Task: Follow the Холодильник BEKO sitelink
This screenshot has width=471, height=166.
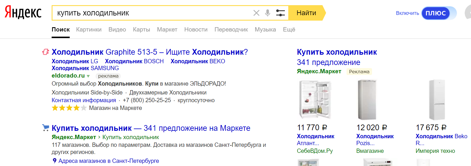Action: (x=198, y=61)
